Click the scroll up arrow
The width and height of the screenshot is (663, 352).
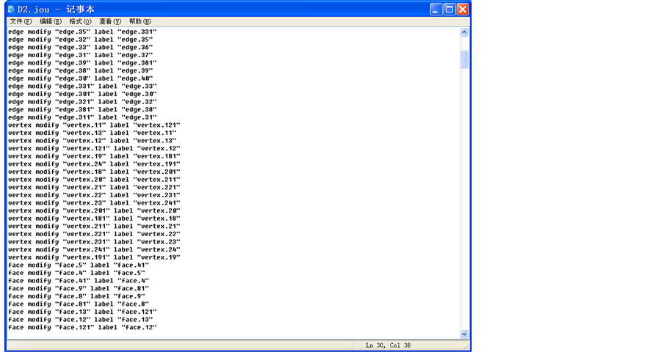point(464,32)
